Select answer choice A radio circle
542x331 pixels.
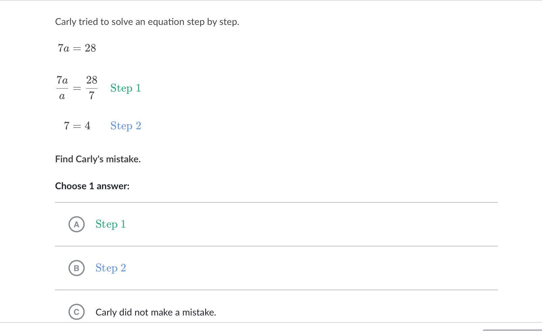pos(77,224)
